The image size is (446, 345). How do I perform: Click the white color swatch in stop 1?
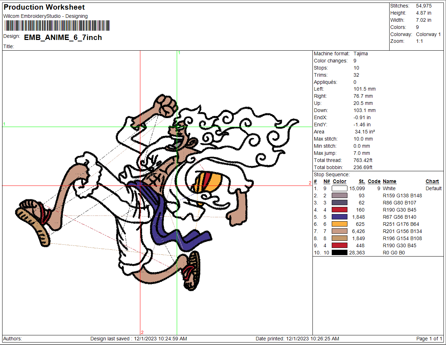pos(339,188)
